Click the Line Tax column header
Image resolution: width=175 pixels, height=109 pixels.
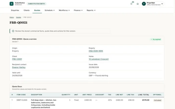click(130, 95)
